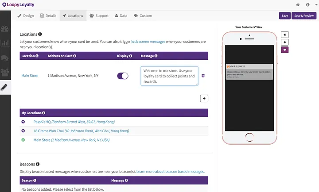Follow the lock screen messages link
The width and height of the screenshot is (319, 192).
[x=148, y=42]
